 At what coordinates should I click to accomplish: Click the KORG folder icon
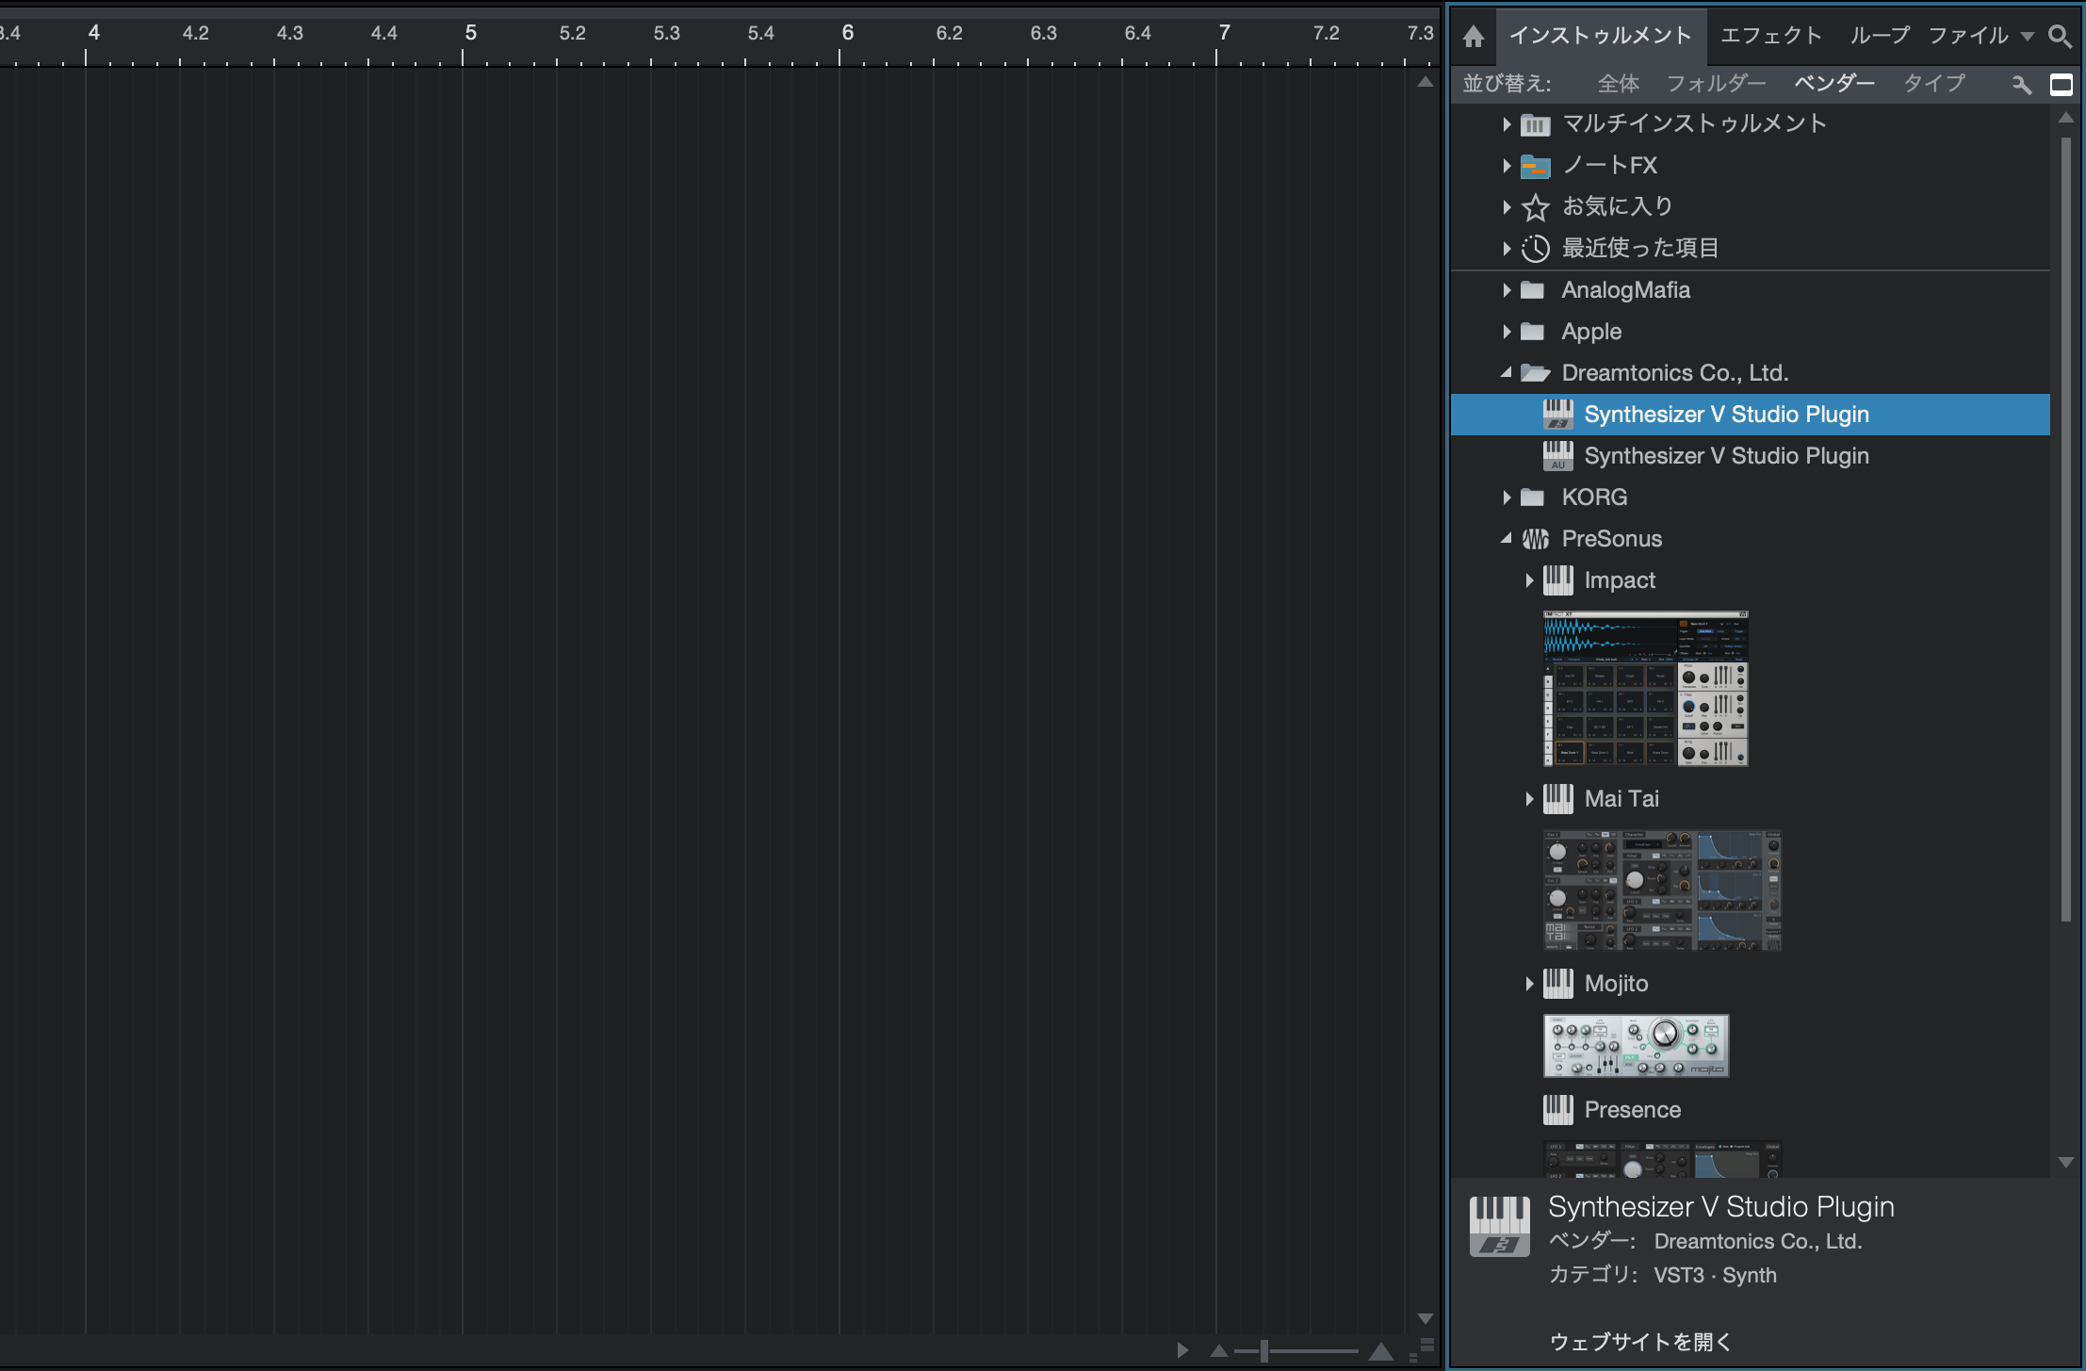[1533, 498]
